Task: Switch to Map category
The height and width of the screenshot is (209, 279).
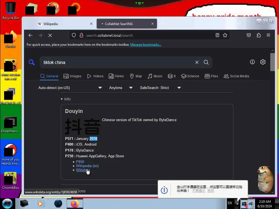Action: [136, 76]
